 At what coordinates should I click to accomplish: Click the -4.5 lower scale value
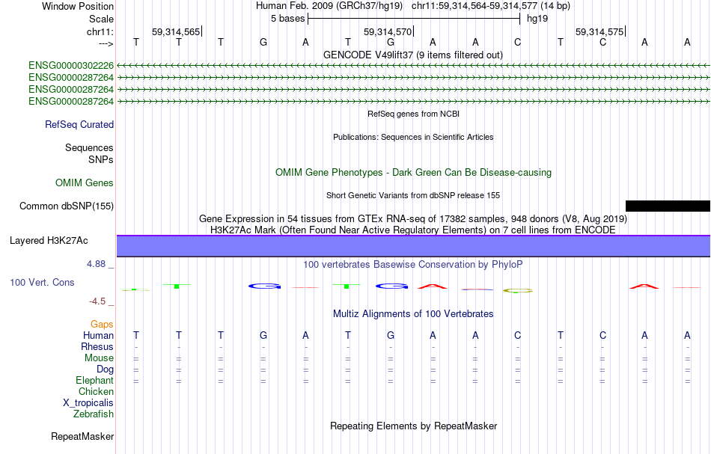(97, 301)
